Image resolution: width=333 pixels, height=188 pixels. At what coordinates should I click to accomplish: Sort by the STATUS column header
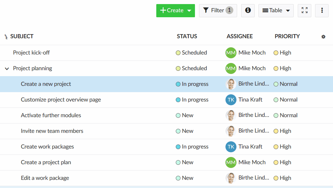coord(187,36)
